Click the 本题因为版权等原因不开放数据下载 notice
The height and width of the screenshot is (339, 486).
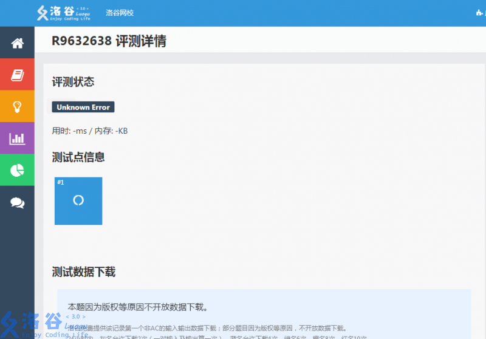pyautogui.click(x=139, y=307)
